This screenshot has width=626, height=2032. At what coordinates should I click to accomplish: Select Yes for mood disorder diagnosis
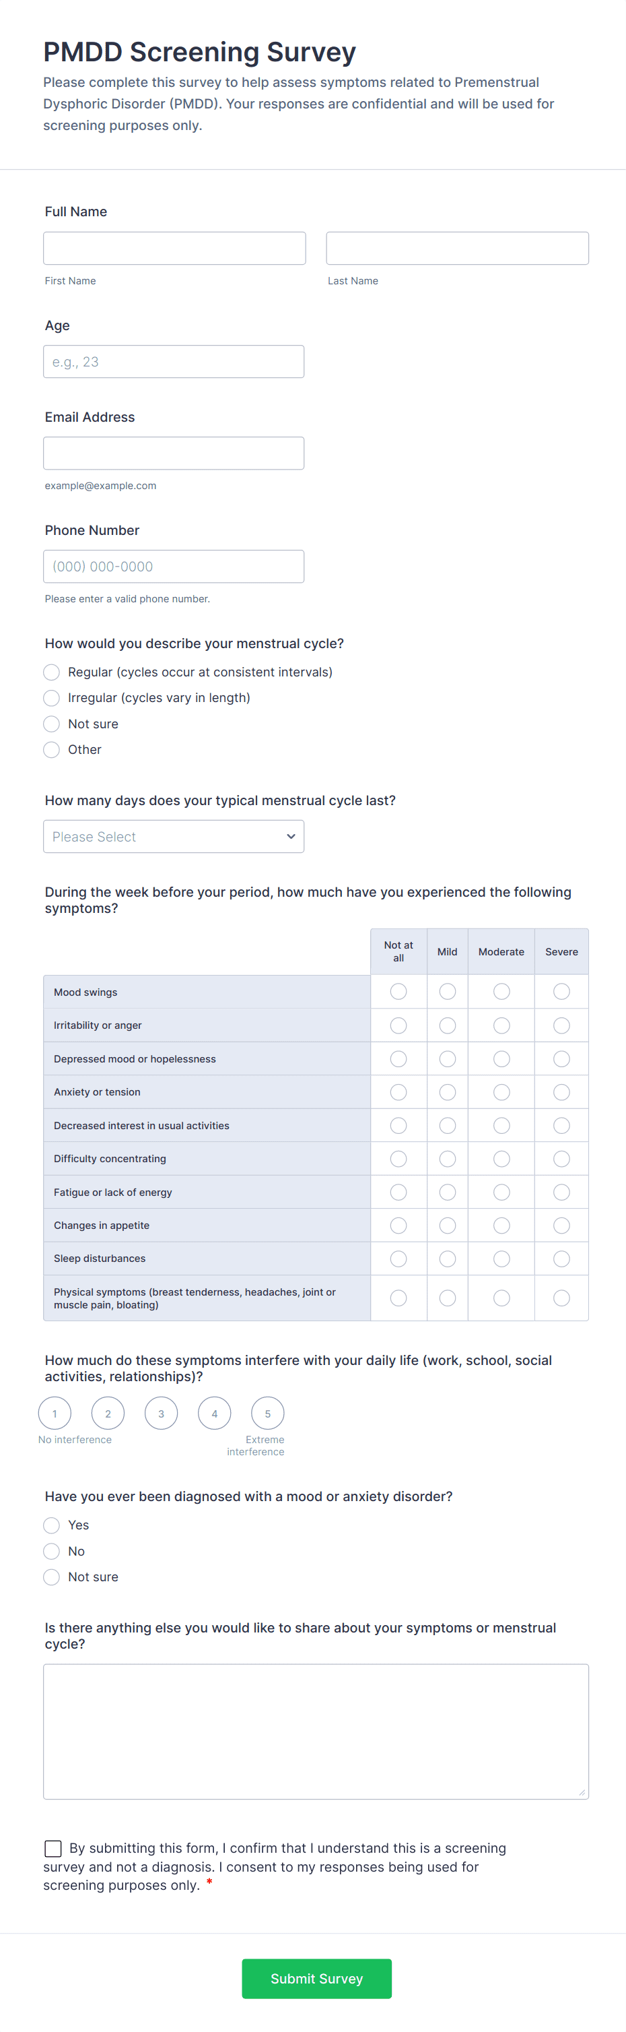[52, 1525]
